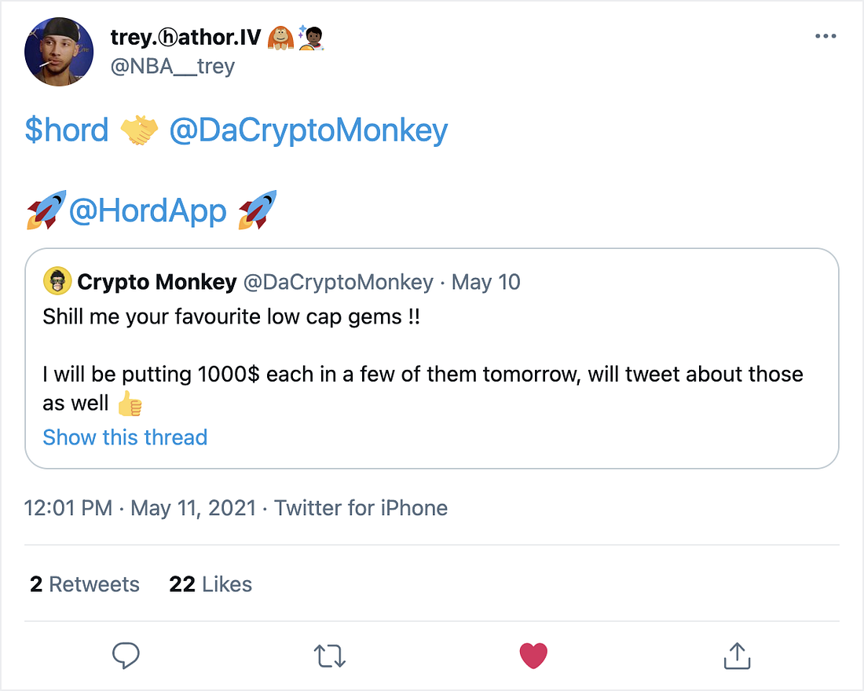The height and width of the screenshot is (691, 864).
Task: View the 2 Retweets list
Action: pos(85,584)
